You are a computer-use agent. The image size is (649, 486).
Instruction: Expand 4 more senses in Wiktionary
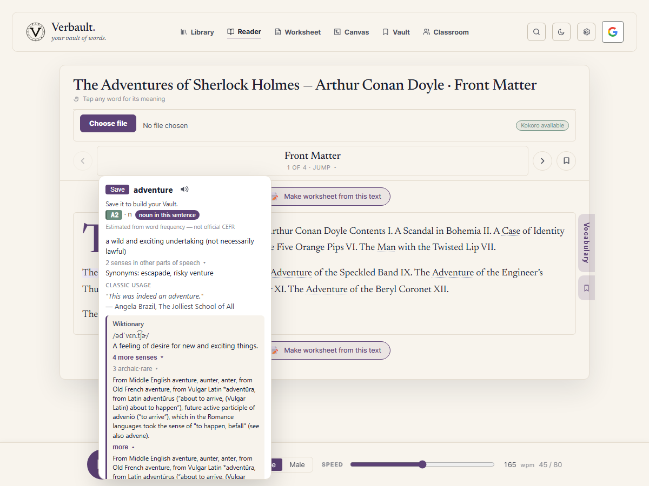tap(138, 357)
